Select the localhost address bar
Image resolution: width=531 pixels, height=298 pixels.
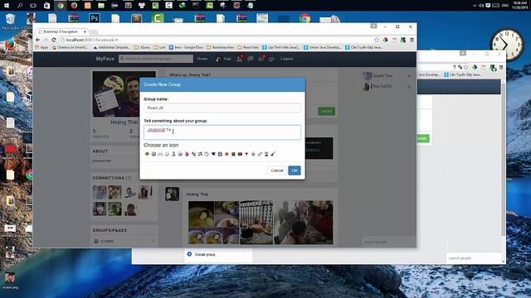click(217, 40)
